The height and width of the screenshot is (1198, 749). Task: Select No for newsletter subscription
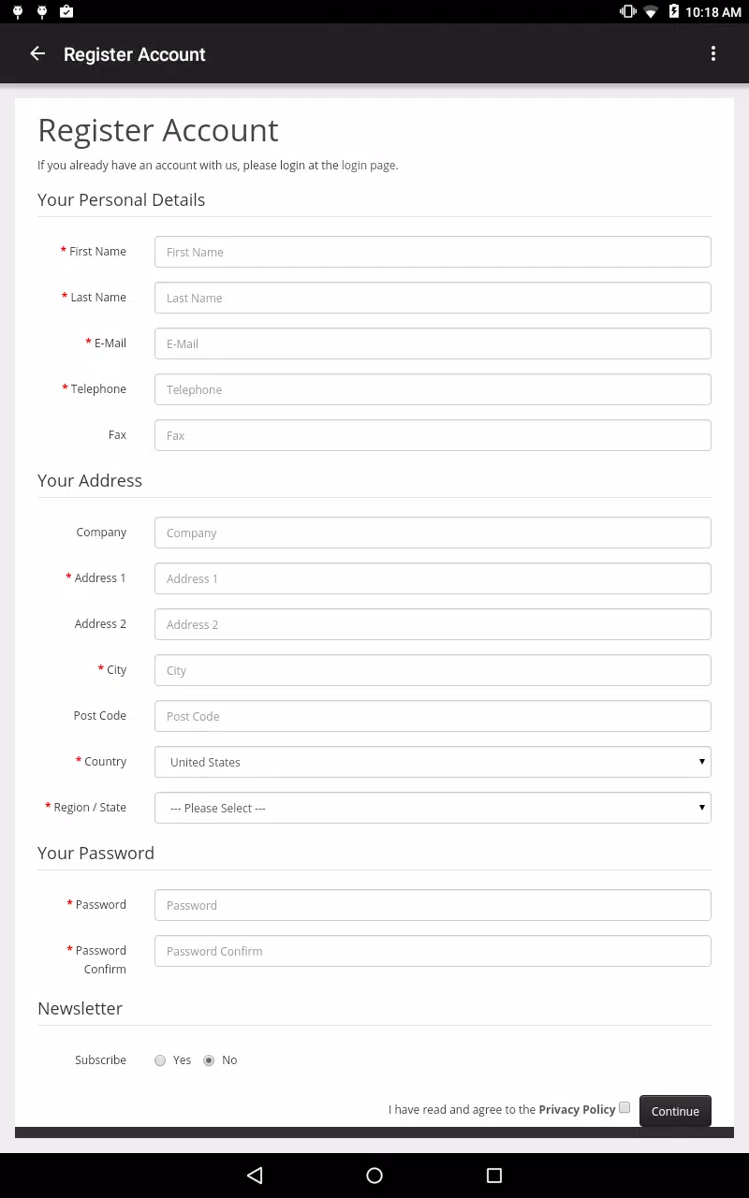(x=209, y=1060)
